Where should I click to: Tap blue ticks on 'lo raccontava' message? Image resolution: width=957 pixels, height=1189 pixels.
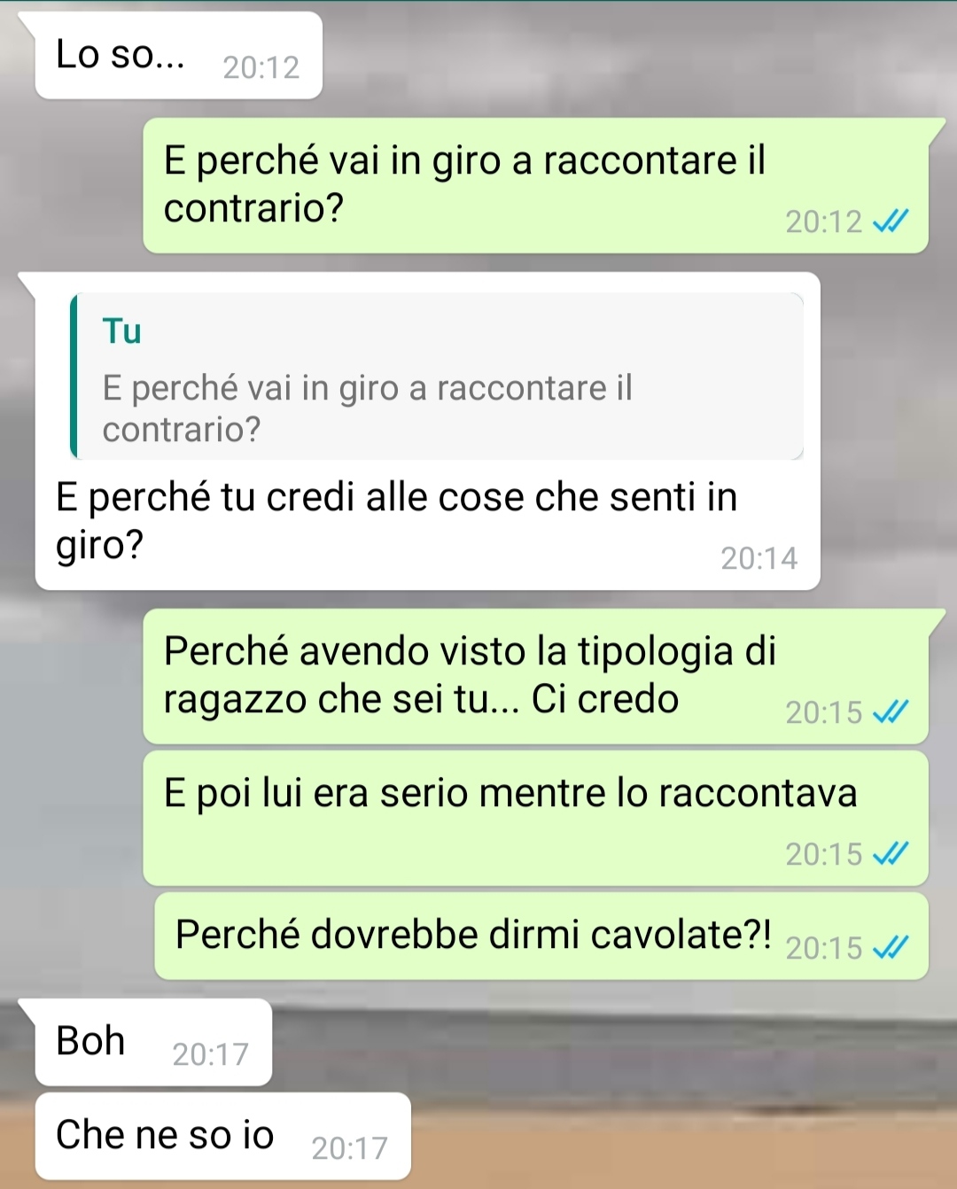[891, 854]
